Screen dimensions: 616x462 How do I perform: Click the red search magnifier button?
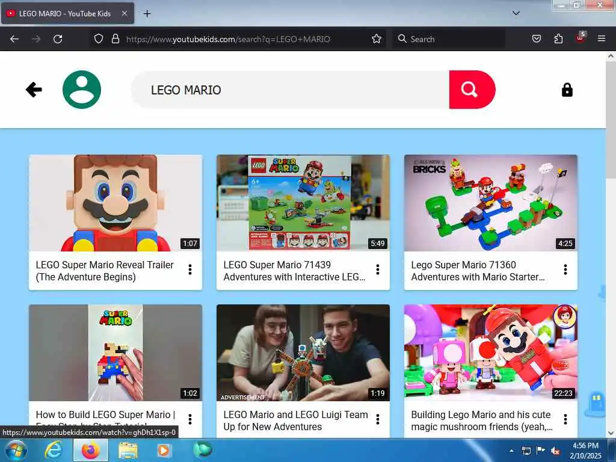tap(472, 90)
